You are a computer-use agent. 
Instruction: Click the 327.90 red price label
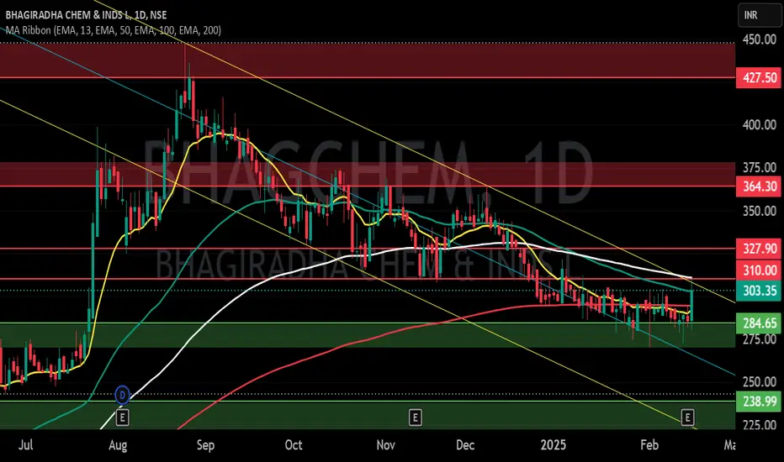click(759, 249)
